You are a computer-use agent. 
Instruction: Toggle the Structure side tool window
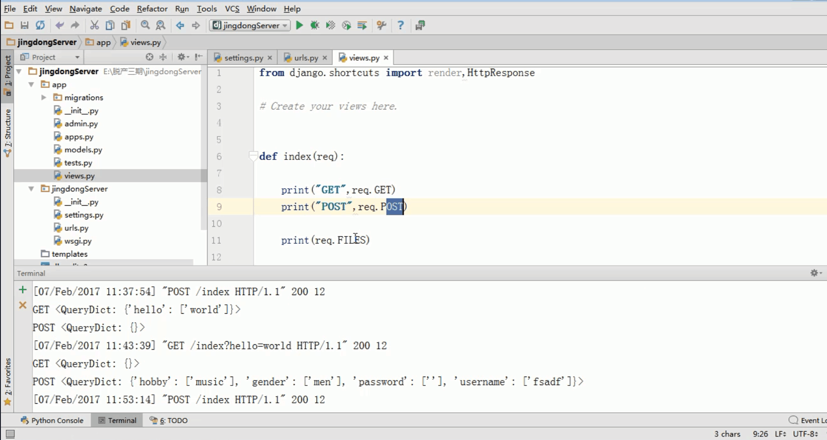point(8,133)
